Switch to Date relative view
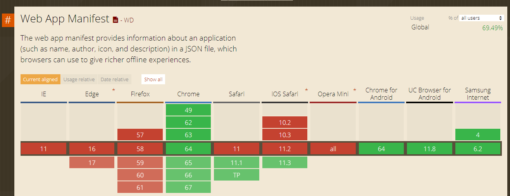This screenshot has height=196, width=510. tap(115, 79)
